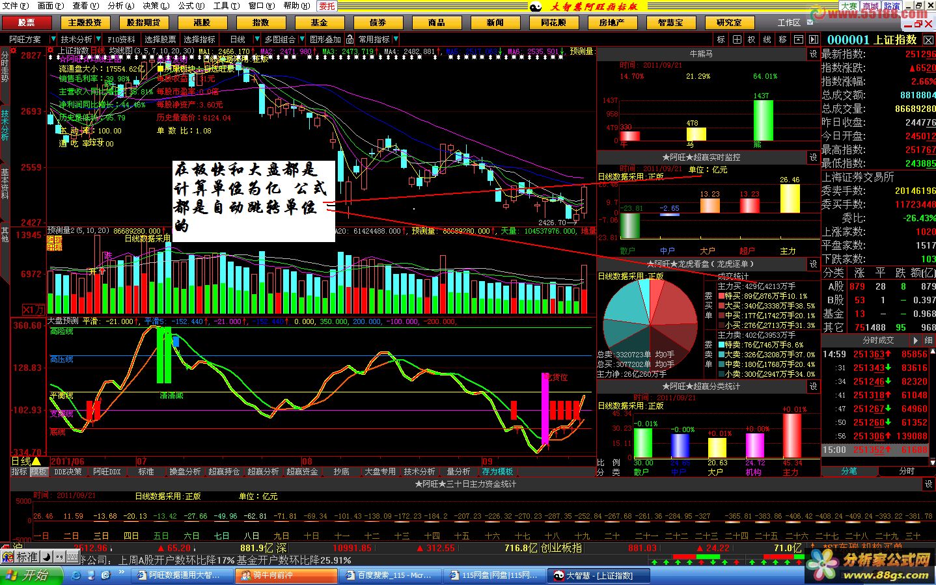Switch to 基本资料 side tab

pos(5,184)
